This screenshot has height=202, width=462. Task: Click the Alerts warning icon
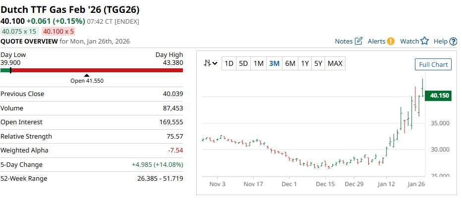click(391, 41)
